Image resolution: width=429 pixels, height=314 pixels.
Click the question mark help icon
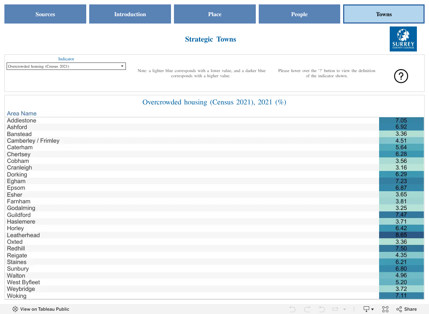401,76
